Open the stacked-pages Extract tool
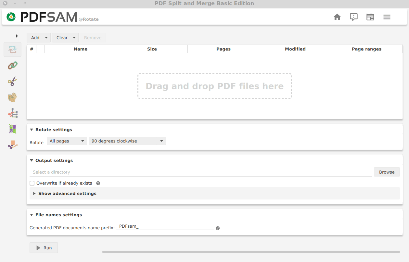The height and width of the screenshot is (262, 409). click(12, 97)
